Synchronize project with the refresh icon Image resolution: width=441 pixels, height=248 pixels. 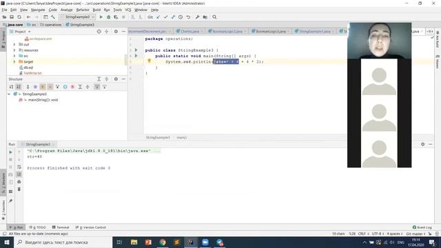coord(19,17)
